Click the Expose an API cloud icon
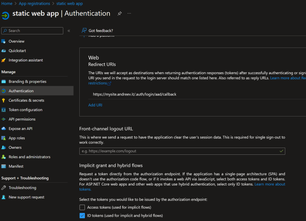This screenshot has width=306, height=221. 4,128
